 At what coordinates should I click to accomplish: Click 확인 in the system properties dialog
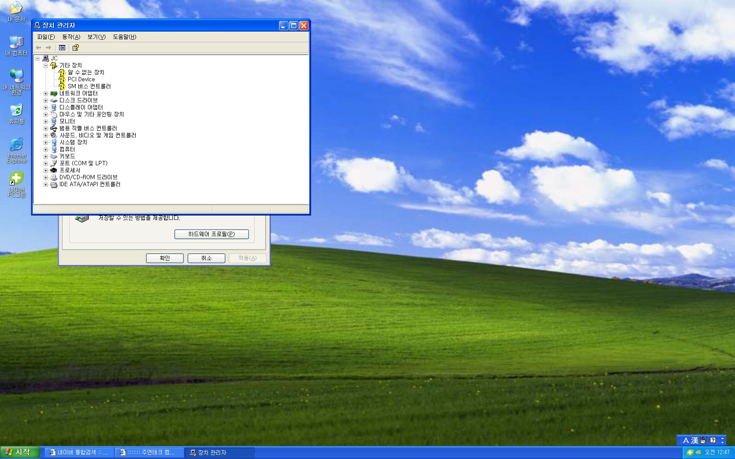164,258
